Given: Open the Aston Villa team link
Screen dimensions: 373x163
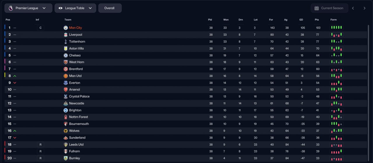Looking at the screenshot, I should click(76, 49).
